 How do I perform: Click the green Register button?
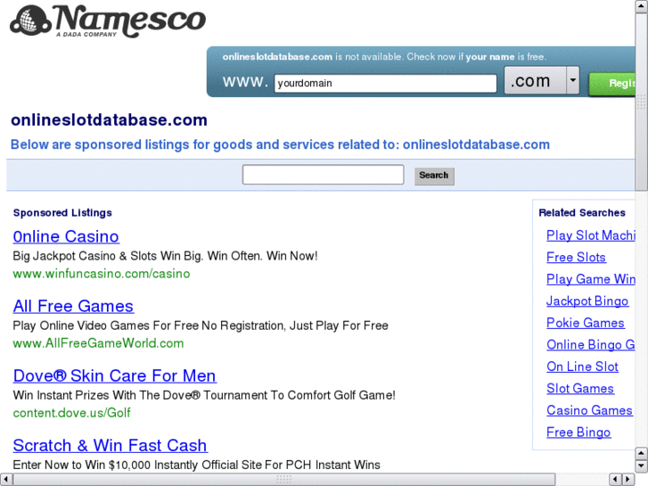612,85
